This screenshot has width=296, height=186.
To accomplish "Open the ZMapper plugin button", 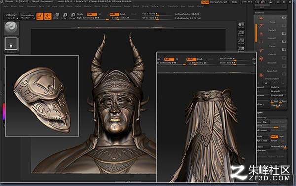I will click(11, 16).
